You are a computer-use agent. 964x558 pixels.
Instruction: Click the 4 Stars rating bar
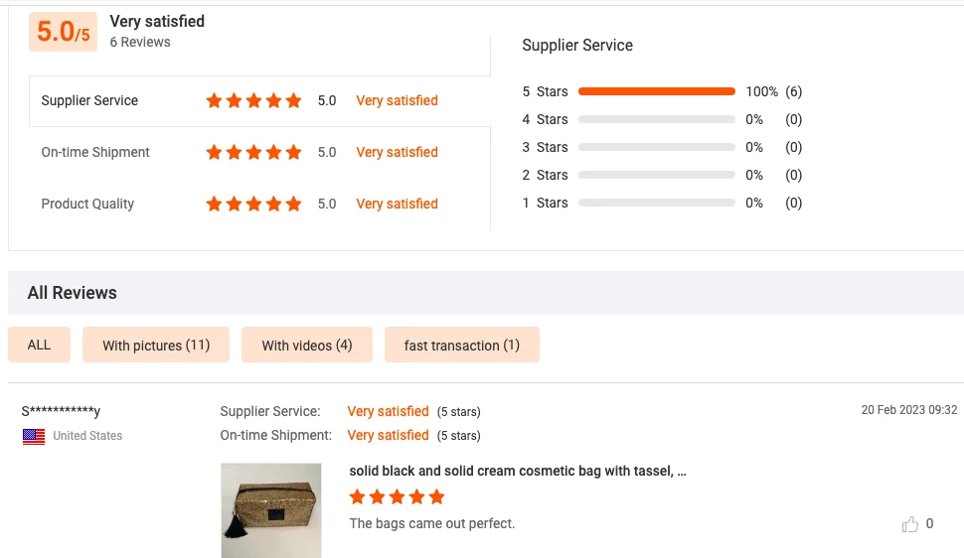tap(656, 119)
